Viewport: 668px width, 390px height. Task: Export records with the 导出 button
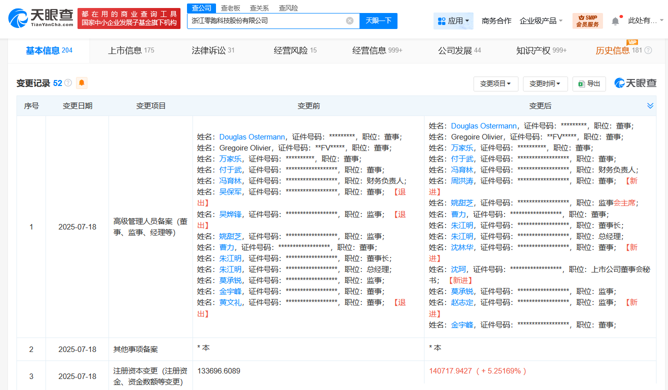pyautogui.click(x=589, y=84)
